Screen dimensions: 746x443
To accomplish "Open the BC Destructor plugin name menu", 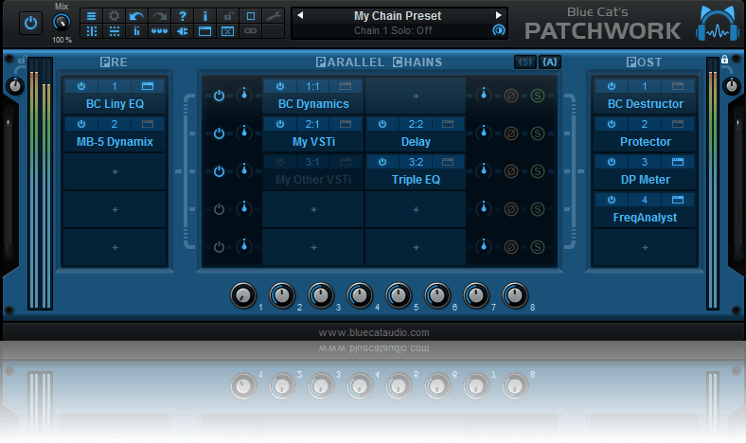I will tap(645, 104).
